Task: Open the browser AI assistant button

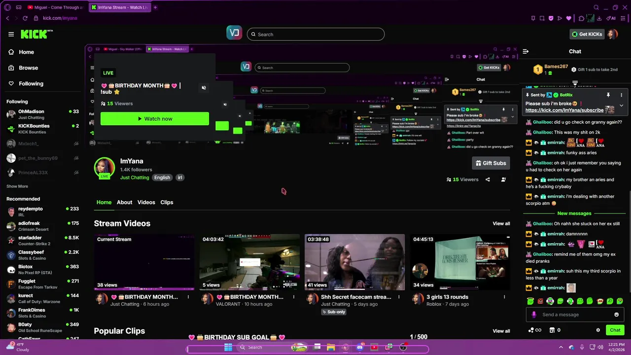Action: 611,18
